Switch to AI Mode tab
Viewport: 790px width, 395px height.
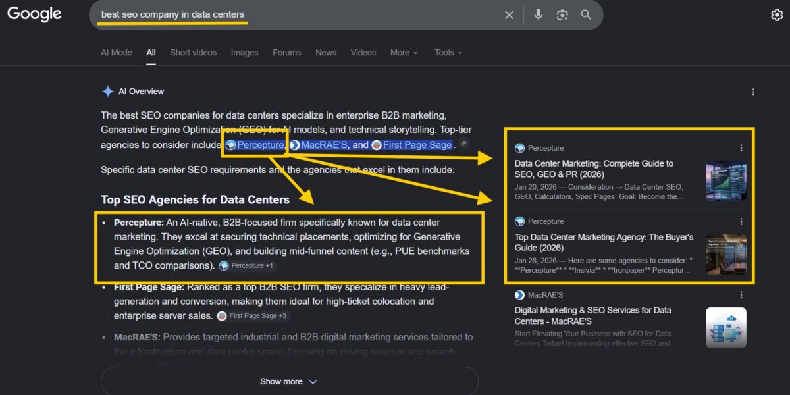tap(117, 53)
